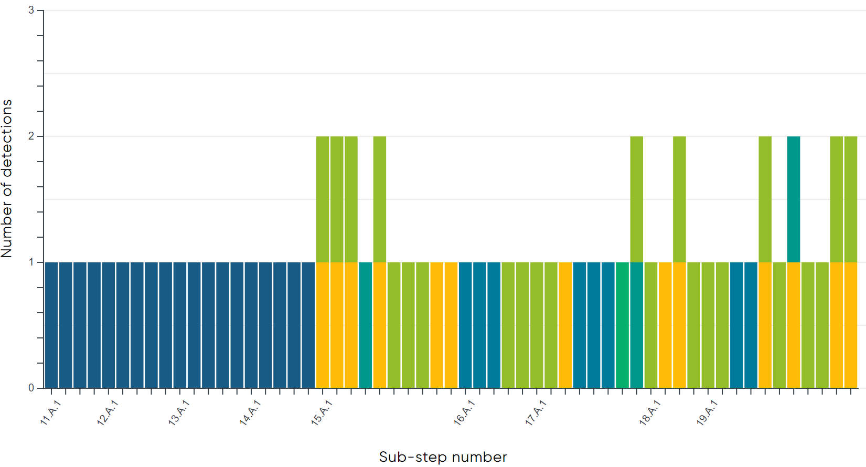This screenshot has height=467, width=866.
Task: Select the dark blue bar above 14.A.1
Action: pos(251,325)
